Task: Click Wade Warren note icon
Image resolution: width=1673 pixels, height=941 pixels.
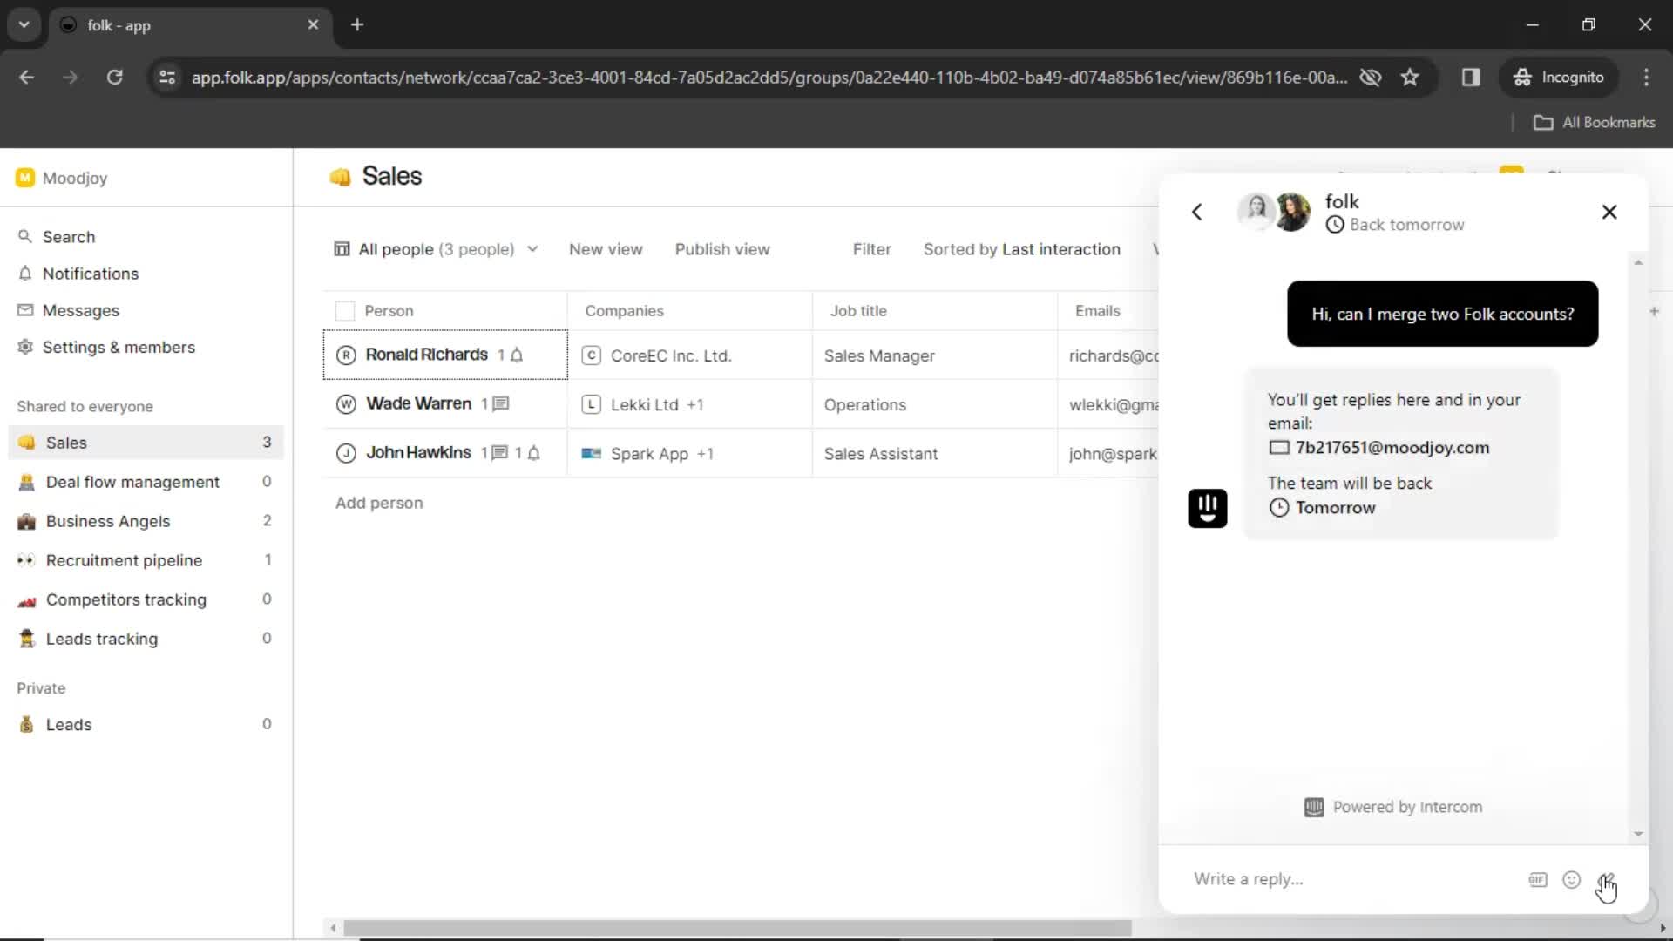Action: [501, 403]
